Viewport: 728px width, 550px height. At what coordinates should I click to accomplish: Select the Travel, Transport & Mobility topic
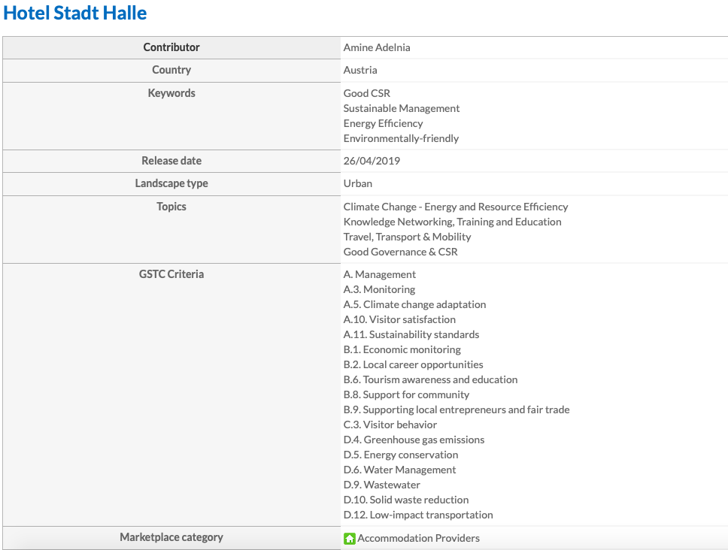click(x=407, y=237)
